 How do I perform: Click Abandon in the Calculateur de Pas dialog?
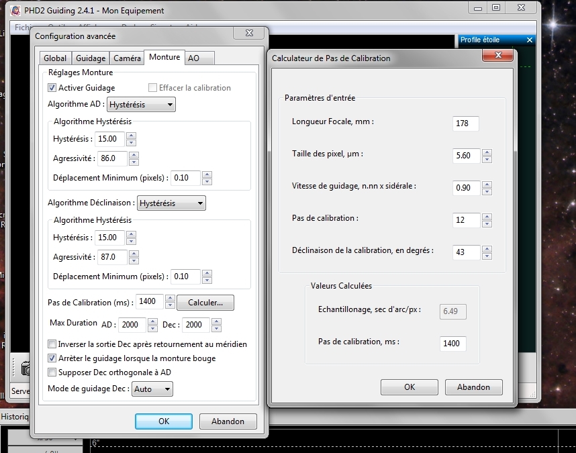[x=473, y=387]
